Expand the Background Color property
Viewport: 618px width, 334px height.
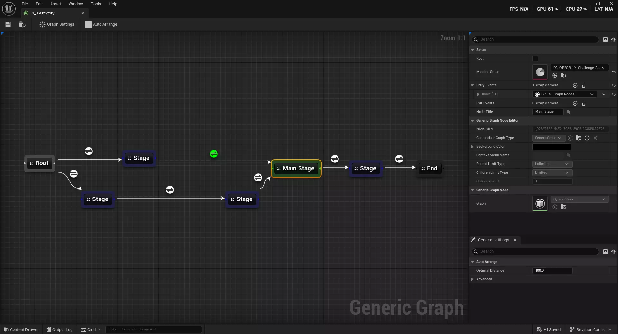point(472,147)
